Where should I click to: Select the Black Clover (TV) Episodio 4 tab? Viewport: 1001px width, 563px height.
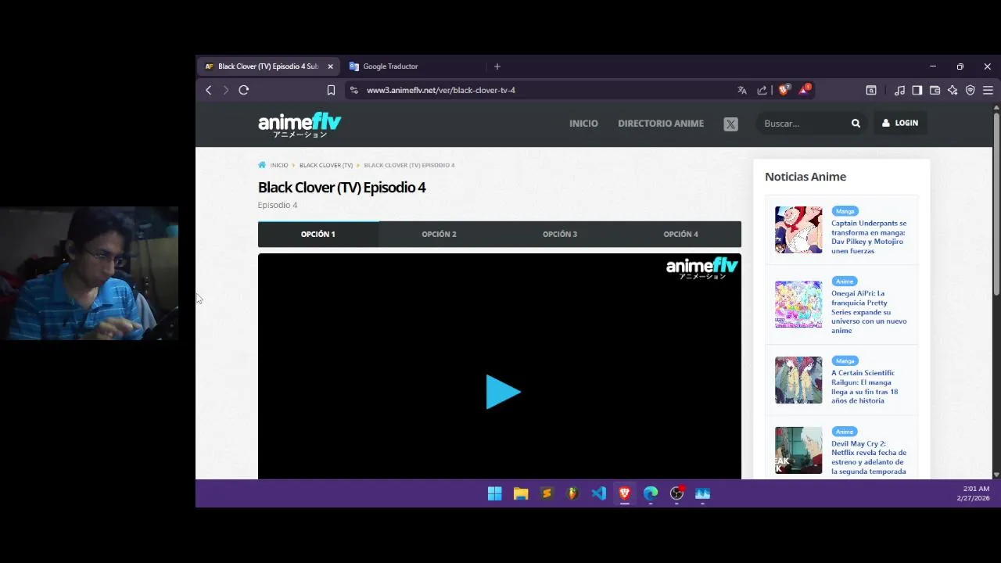[x=268, y=66]
